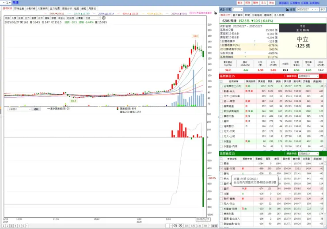Viewport: 327px width, 229px height.
Task: Go to page 3 in chart pager
Action: tap(11, 225)
